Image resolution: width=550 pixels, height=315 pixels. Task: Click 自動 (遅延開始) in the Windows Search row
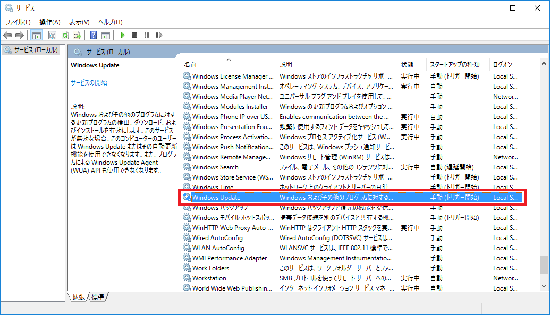tap(452, 167)
